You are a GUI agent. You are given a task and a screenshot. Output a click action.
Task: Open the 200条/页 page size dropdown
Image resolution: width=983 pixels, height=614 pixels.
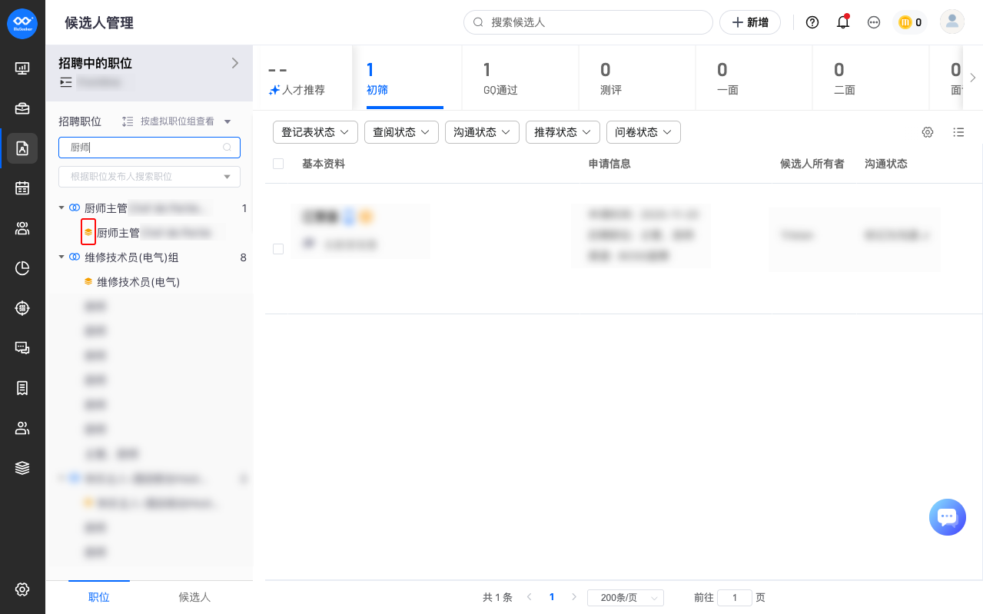pyautogui.click(x=626, y=598)
